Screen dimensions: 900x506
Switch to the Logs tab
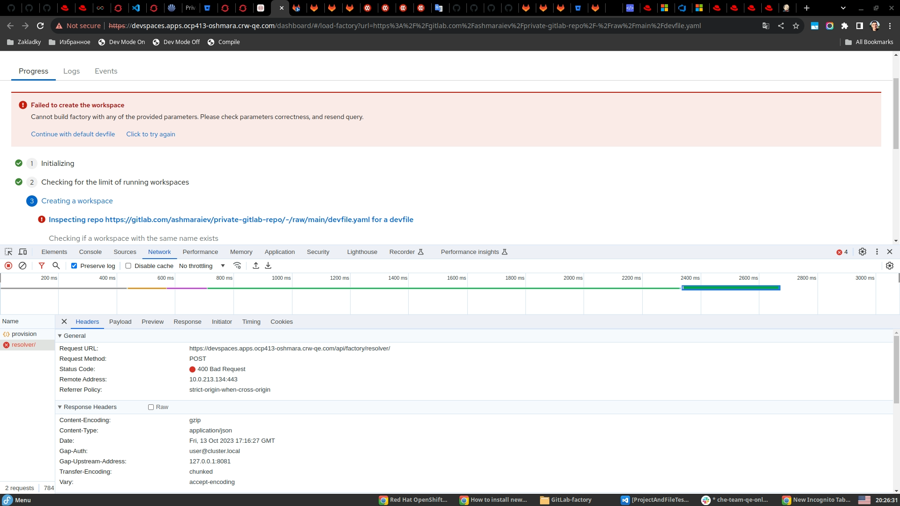coord(71,71)
